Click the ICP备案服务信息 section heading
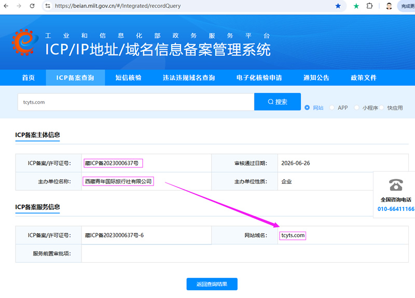 coord(37,207)
